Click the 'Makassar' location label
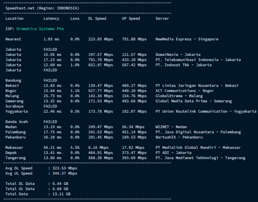This screenshot has width=258, height=202. (14, 148)
